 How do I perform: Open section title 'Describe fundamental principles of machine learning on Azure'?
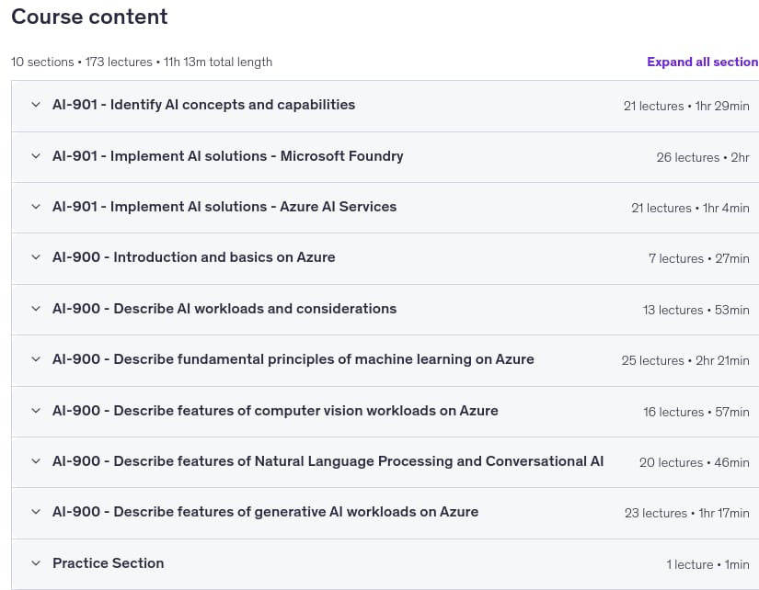click(293, 359)
